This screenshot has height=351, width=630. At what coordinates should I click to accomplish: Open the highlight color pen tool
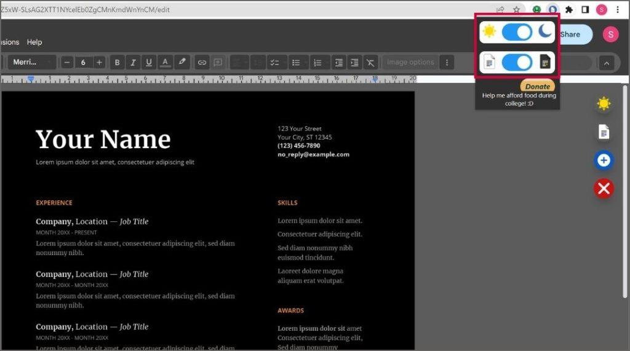(x=182, y=62)
